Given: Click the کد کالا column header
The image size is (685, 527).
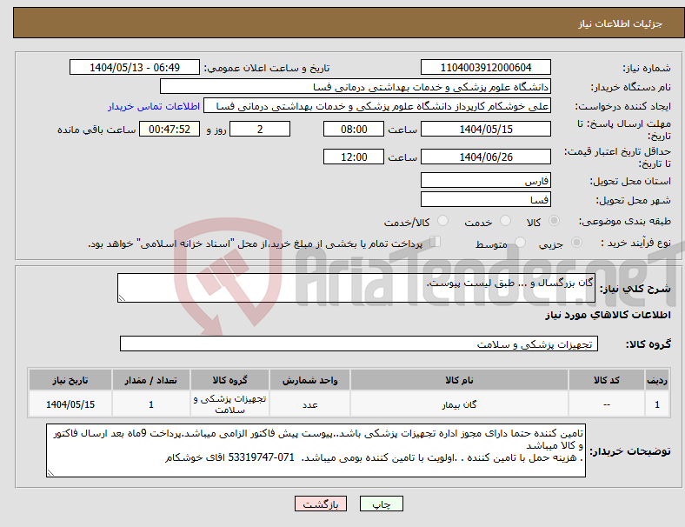Looking at the screenshot, I should tap(607, 380).
